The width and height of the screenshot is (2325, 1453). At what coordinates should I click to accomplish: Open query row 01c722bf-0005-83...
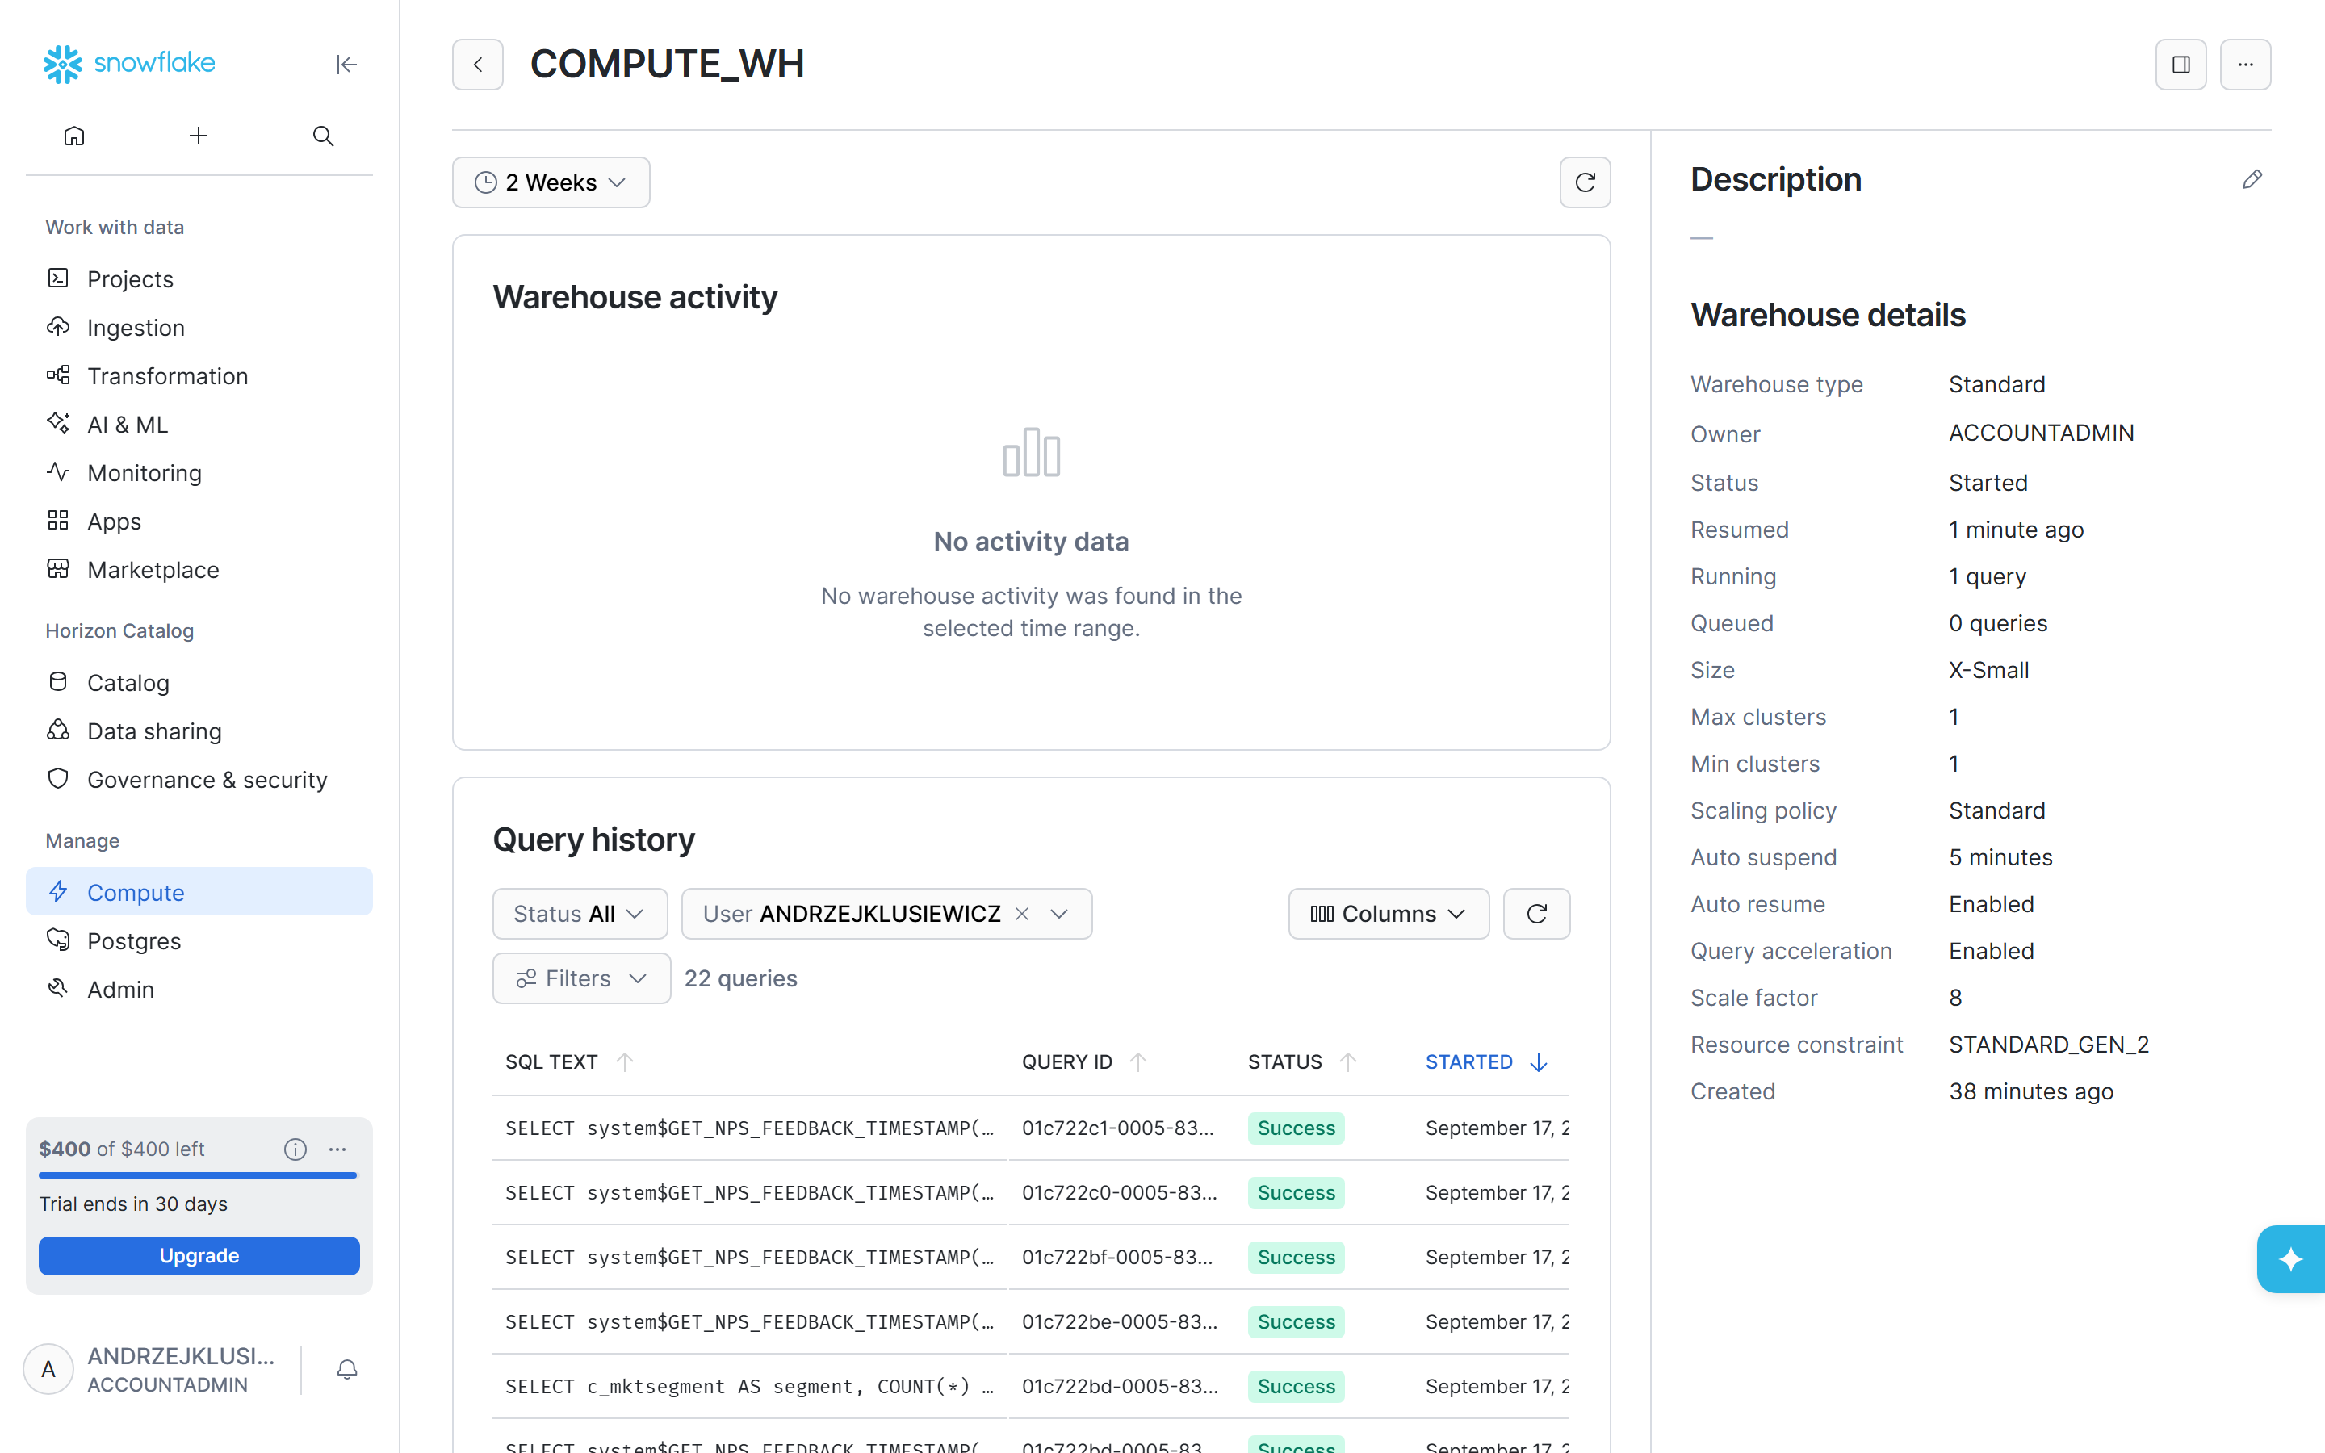tap(1031, 1257)
